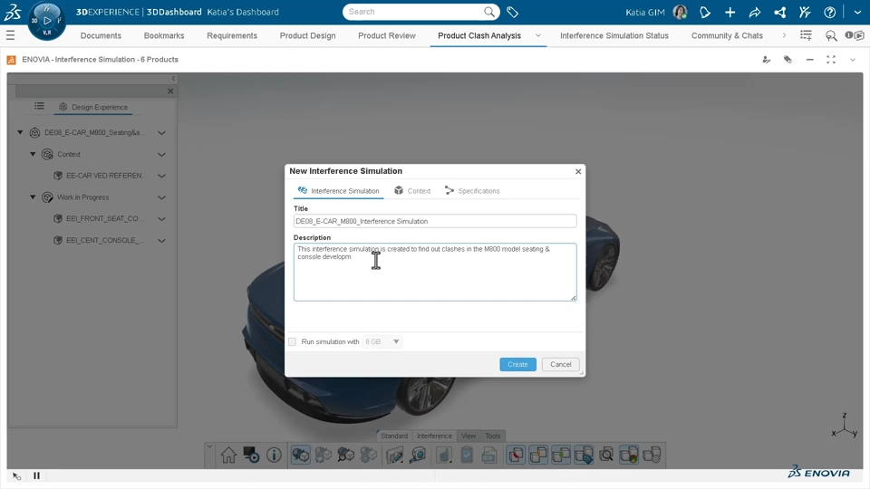870x489 pixels.
Task: Click the pause button at bottom left
Action: [x=36, y=475]
